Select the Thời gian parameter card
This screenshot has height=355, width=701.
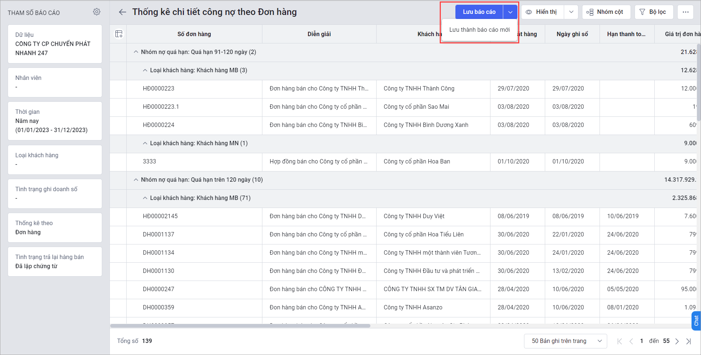55,121
